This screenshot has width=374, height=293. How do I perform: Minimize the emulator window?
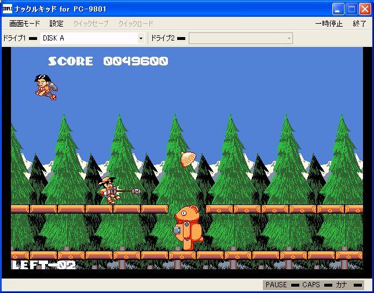coord(338,9)
